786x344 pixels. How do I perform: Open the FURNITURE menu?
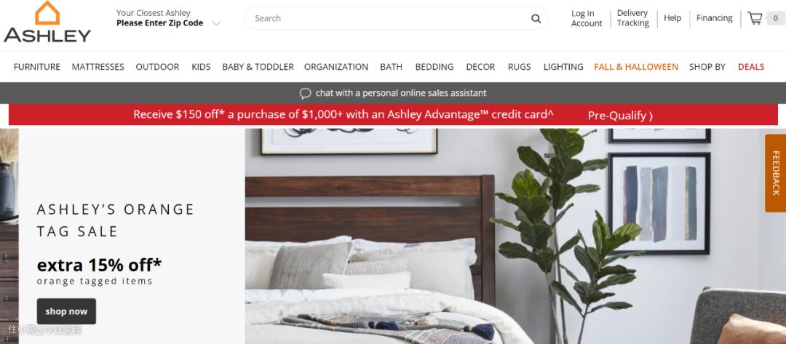point(37,67)
